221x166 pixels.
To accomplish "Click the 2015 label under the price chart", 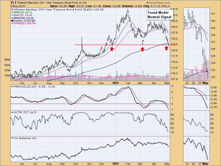I will (116, 83).
